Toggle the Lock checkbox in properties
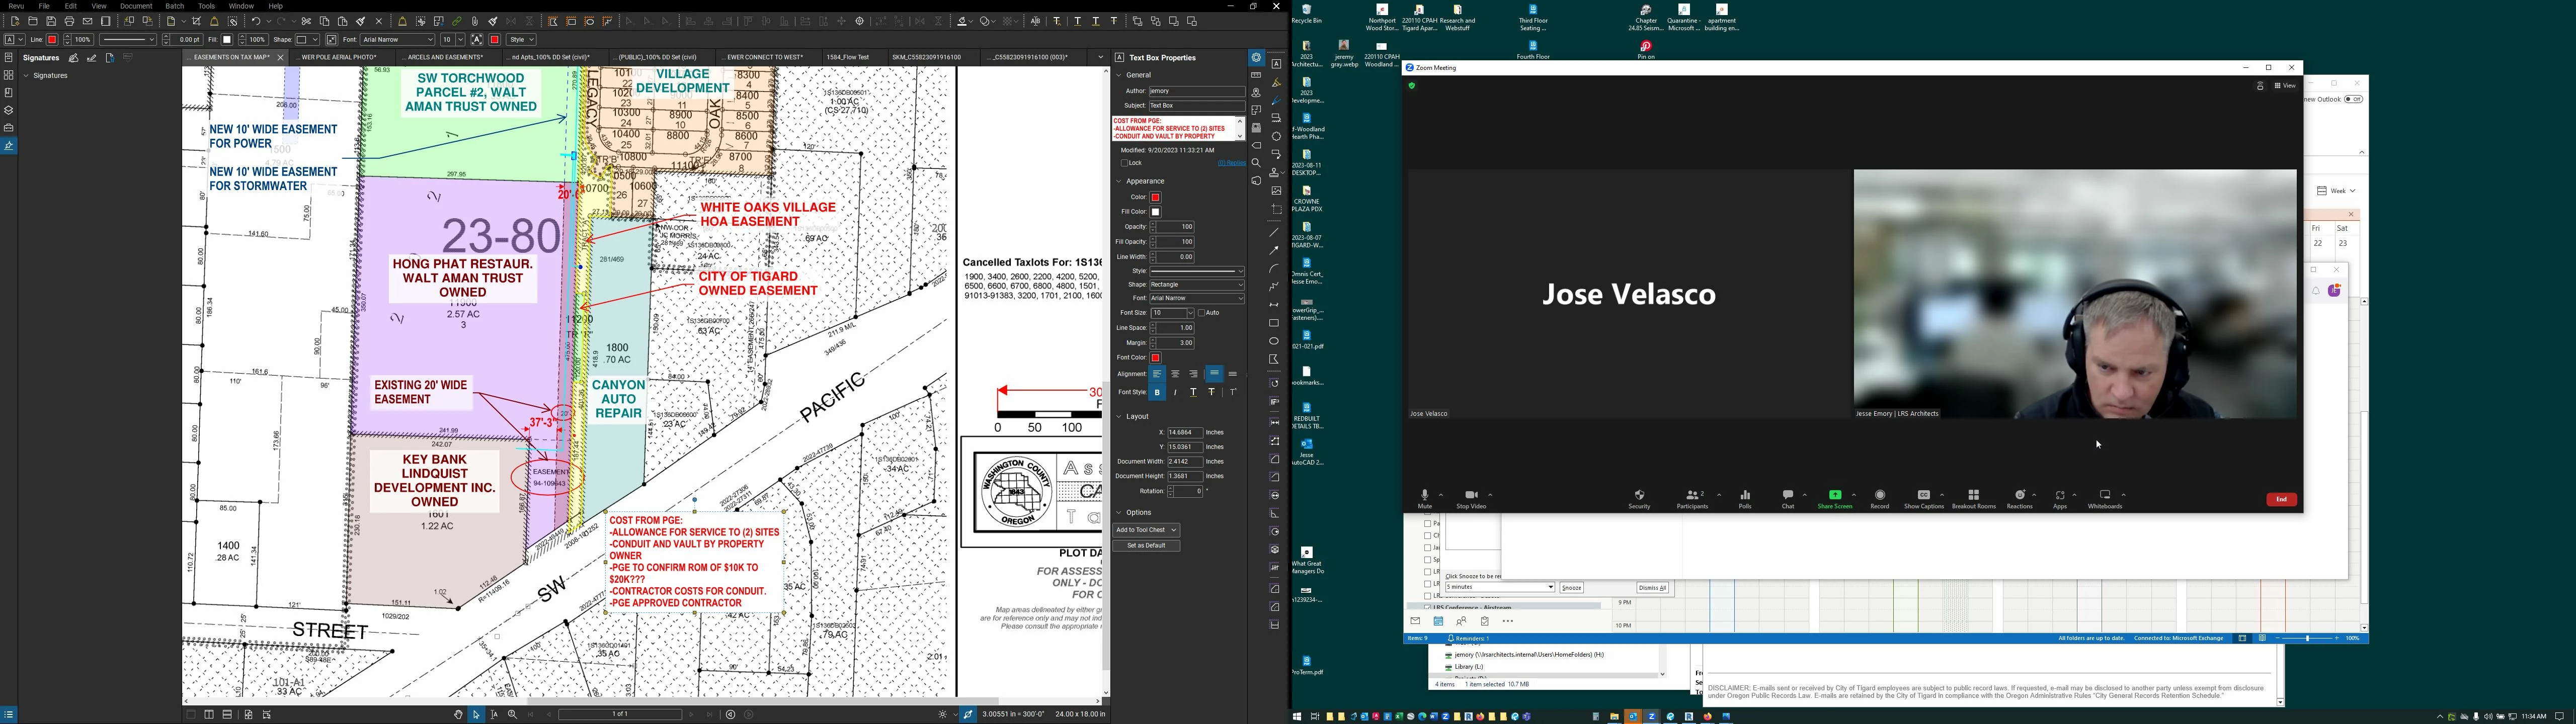 1125,163
